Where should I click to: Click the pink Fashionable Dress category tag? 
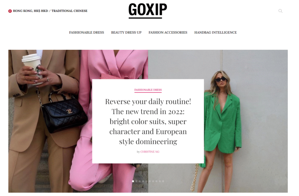click(x=148, y=90)
